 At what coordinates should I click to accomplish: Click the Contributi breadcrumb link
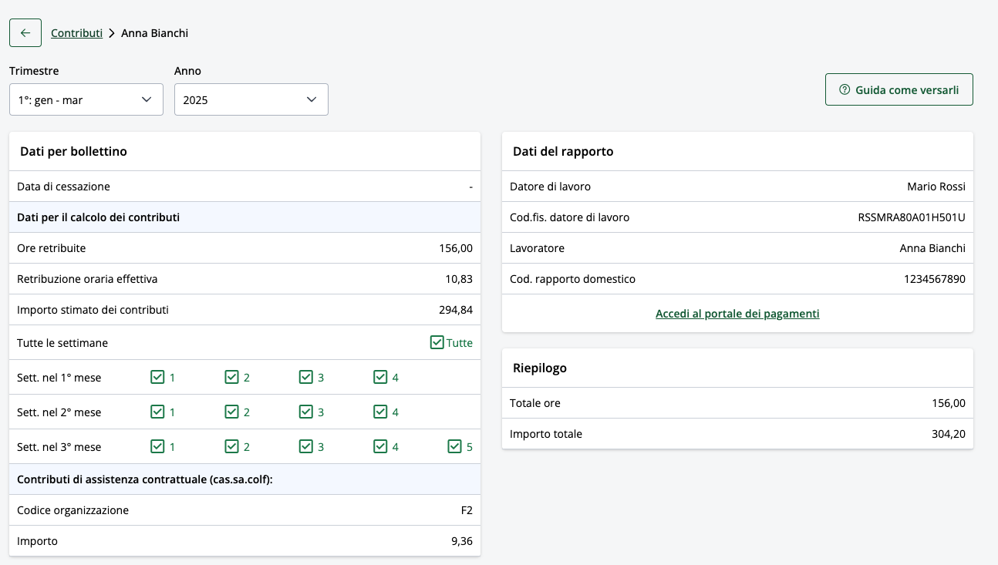point(76,33)
